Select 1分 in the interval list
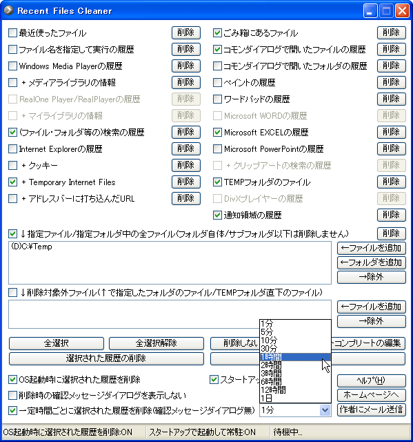413x442 pixels. (x=295, y=324)
